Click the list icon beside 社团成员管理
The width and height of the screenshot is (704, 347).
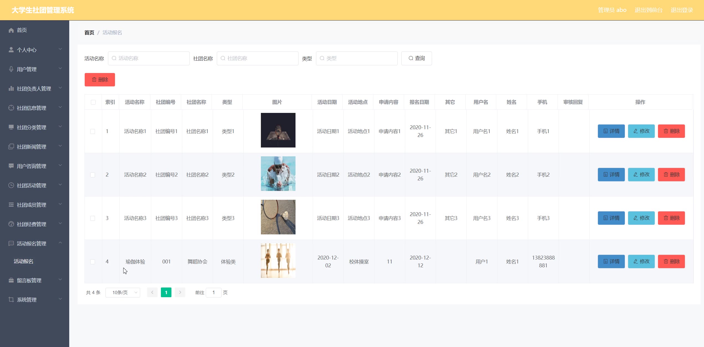point(11,205)
